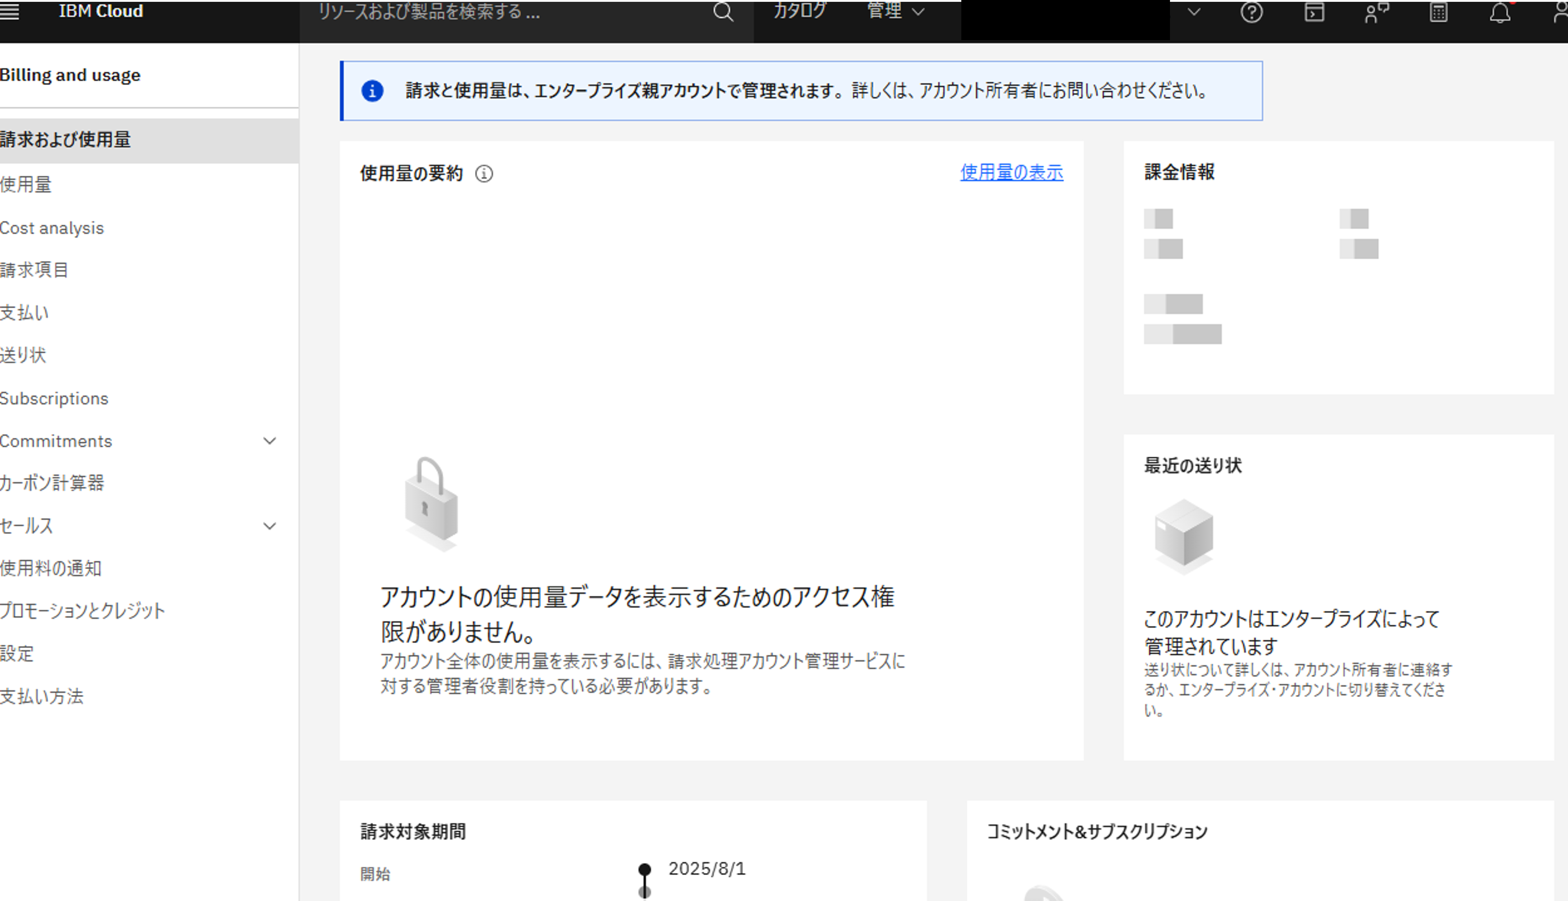1568x901 pixels.
Task: Click the feedback/chat person icon in header
Action: click(1376, 12)
